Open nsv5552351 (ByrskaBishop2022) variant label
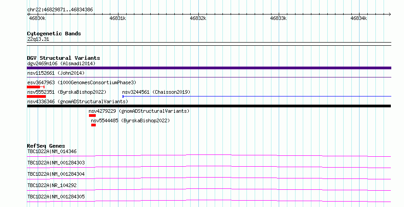This screenshot has width=404, height=207. (x=67, y=92)
